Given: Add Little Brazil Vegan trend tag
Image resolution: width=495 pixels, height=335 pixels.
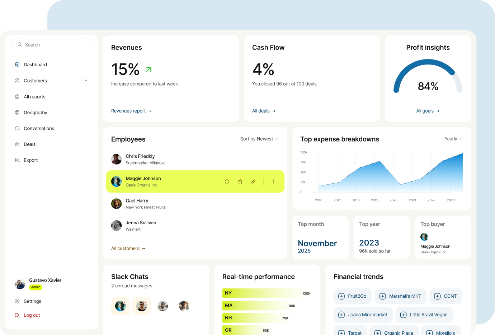Looking at the screenshot, I should click(x=404, y=315).
